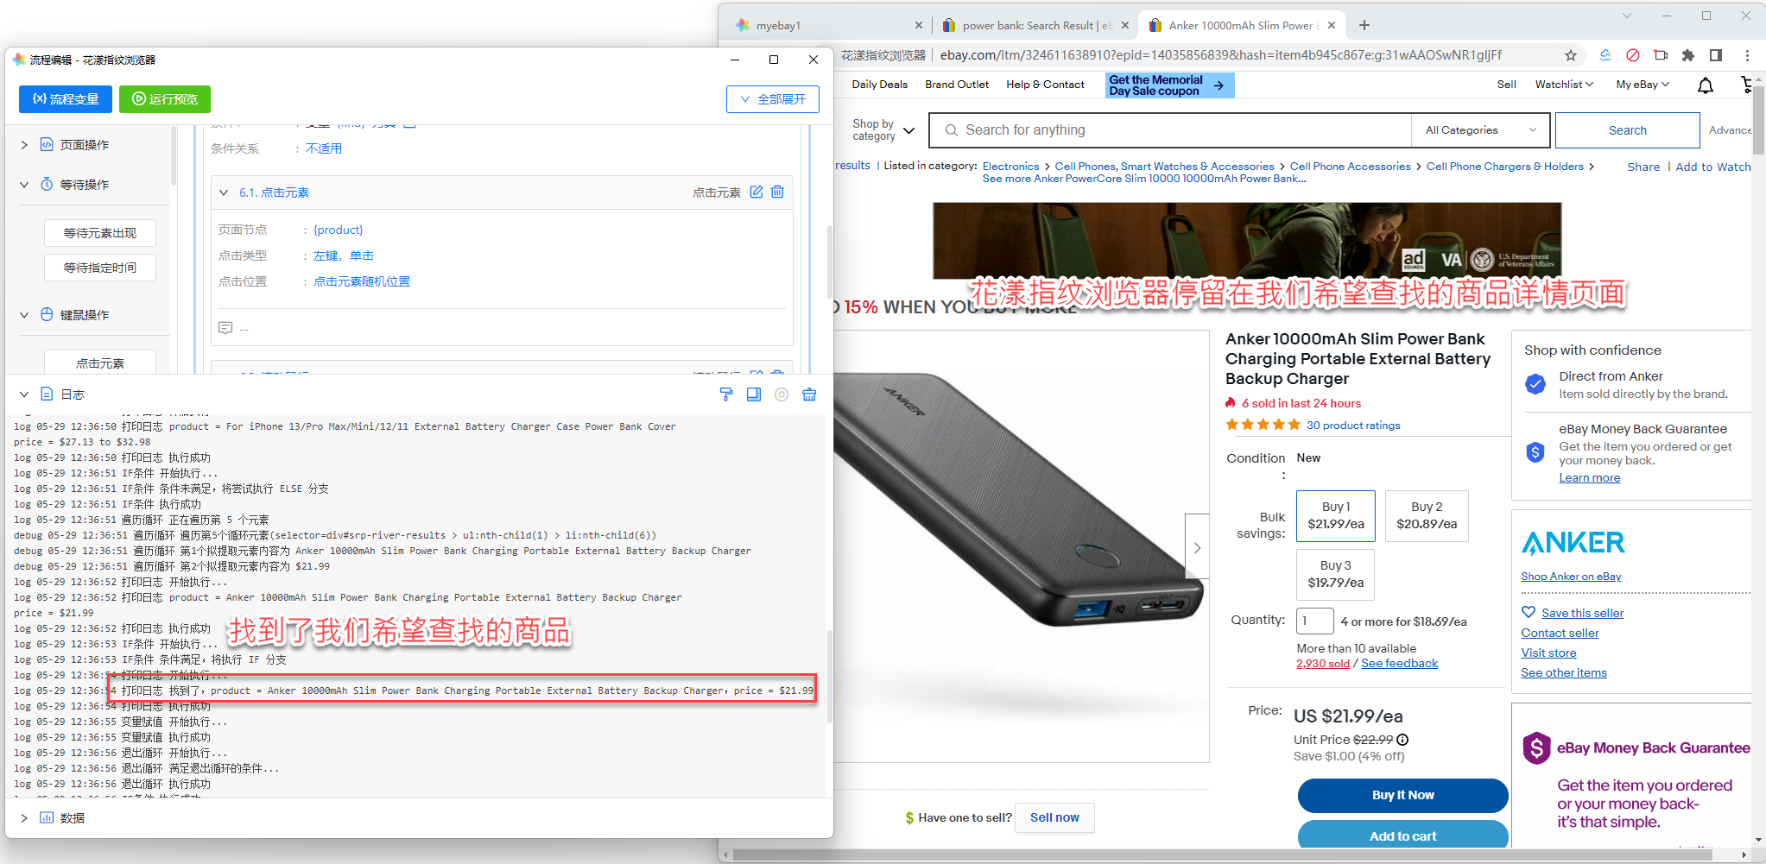
Task: Click Add to cart
Action: pos(1402,835)
